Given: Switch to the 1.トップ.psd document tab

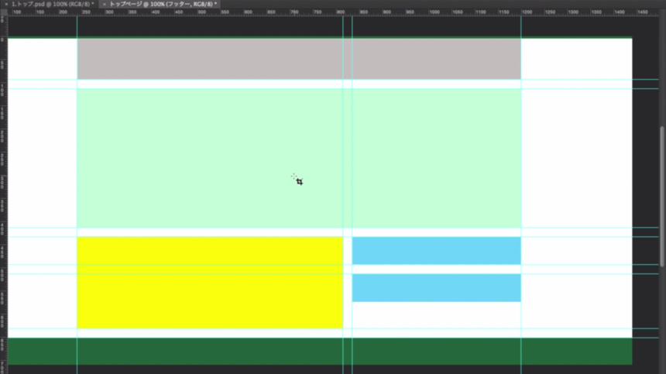Looking at the screenshot, I should point(53,4).
